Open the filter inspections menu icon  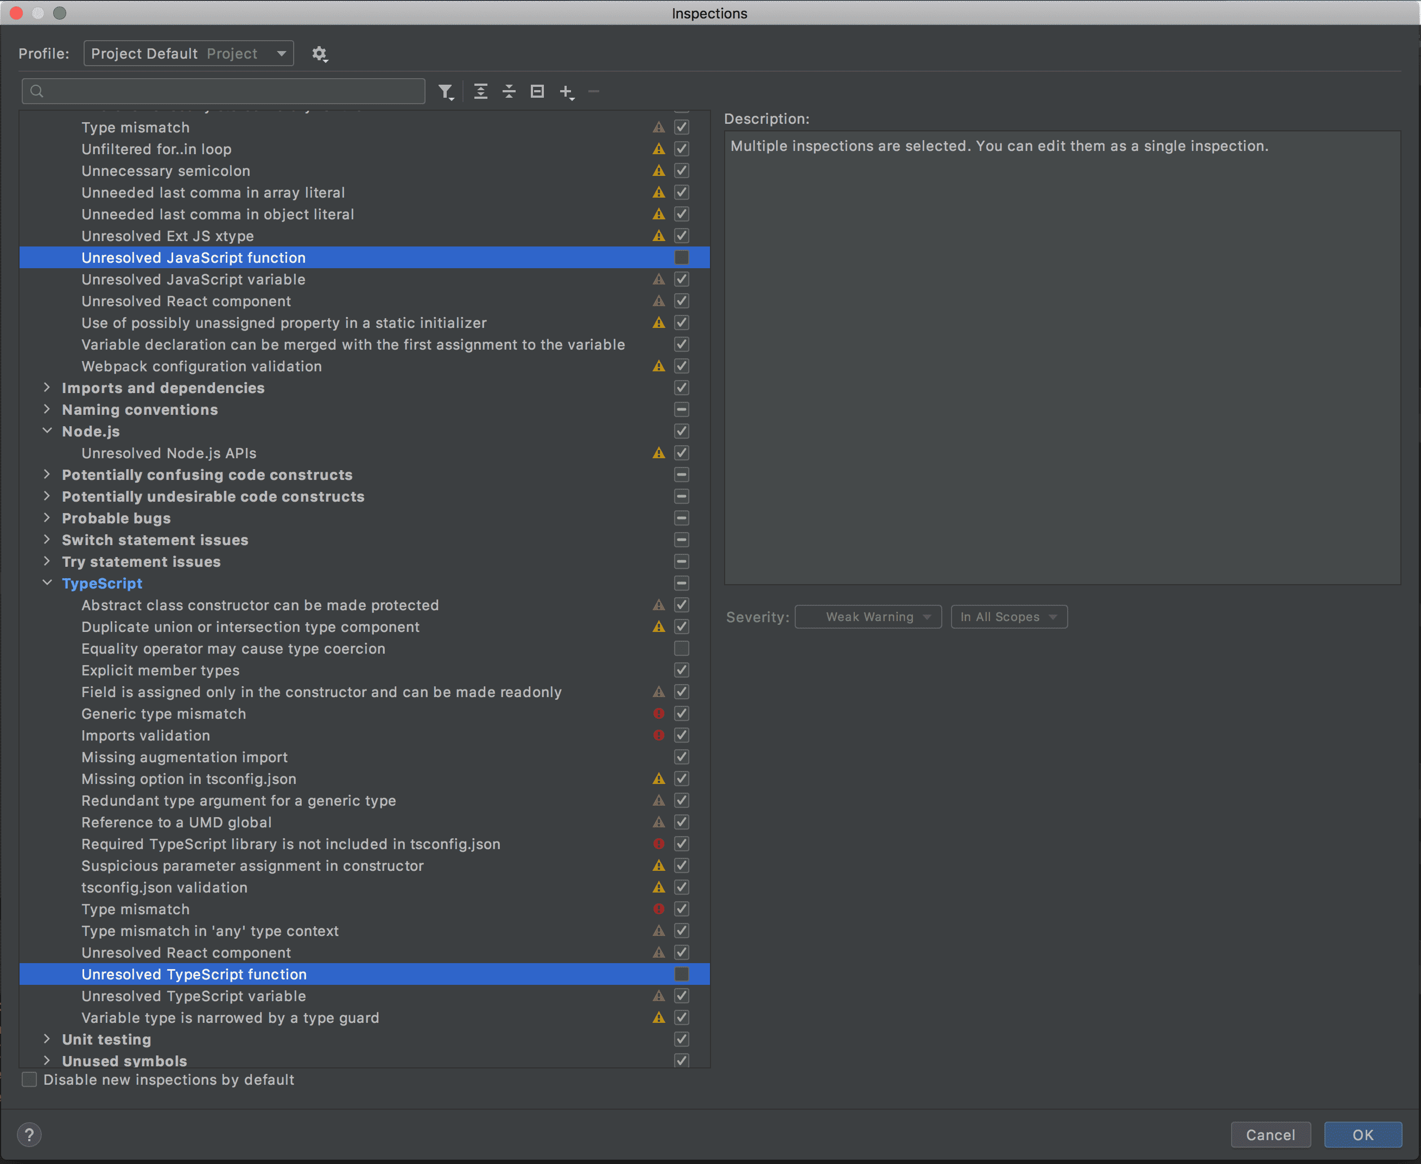click(446, 92)
